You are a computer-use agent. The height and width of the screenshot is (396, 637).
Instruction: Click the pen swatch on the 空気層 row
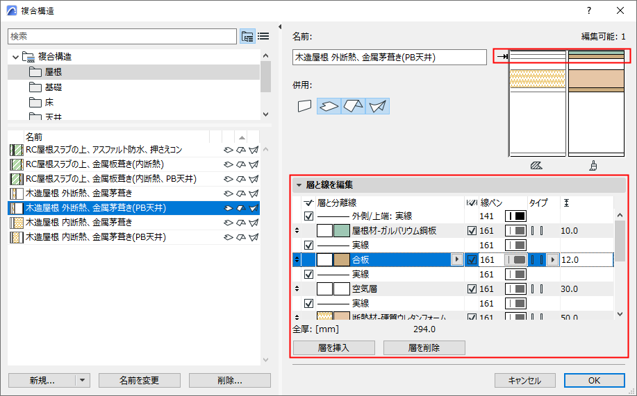point(515,289)
